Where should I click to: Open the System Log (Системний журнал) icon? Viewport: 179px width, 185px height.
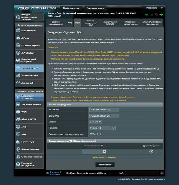pos(18,157)
